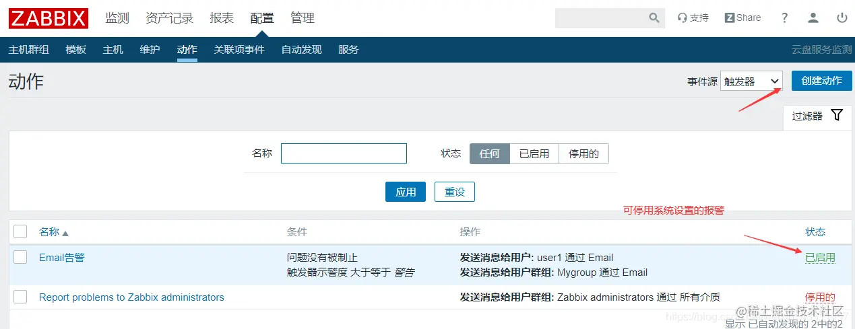This screenshot has height=329, width=855.
Task: Go to 自动发现 submenu
Action: tap(301, 50)
